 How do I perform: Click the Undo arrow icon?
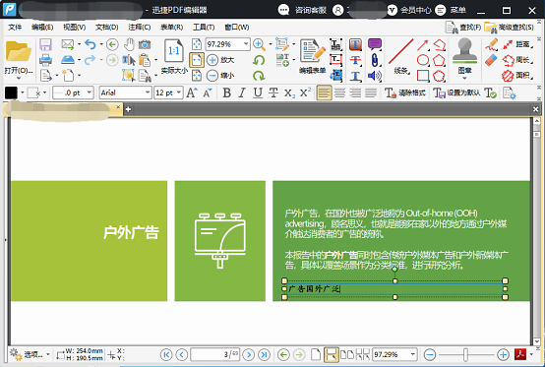91,44
